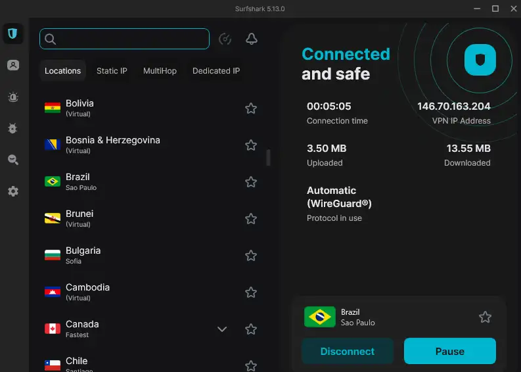The image size is (521, 372).
Task: Connect to Canada Fastest
Action: click(x=151, y=329)
